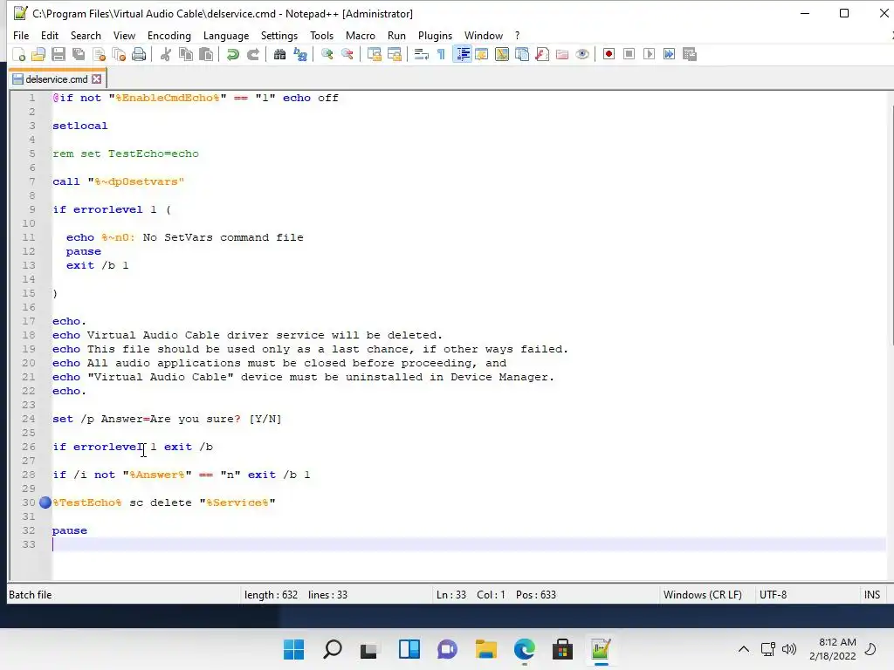Screen dimensions: 894x670
Task: Click the Paste toolbar icon
Action: click(206, 54)
